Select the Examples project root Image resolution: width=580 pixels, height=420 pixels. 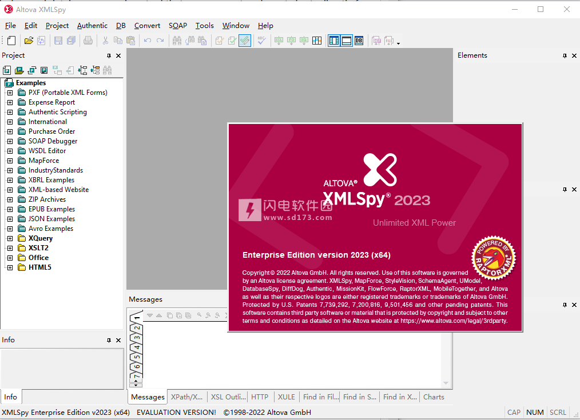(31, 83)
